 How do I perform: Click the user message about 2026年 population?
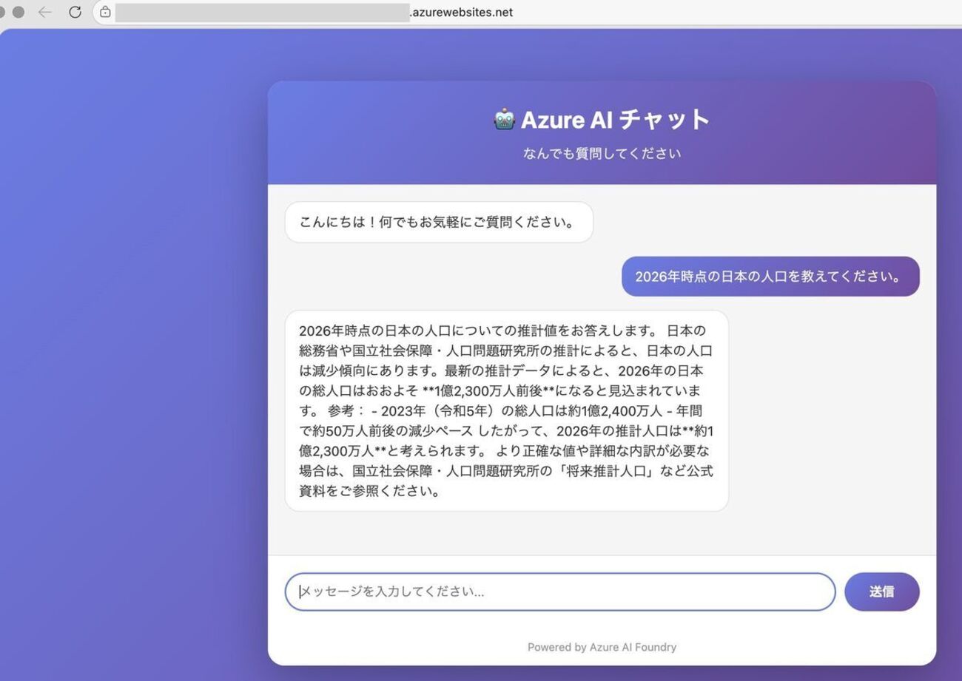pos(770,277)
